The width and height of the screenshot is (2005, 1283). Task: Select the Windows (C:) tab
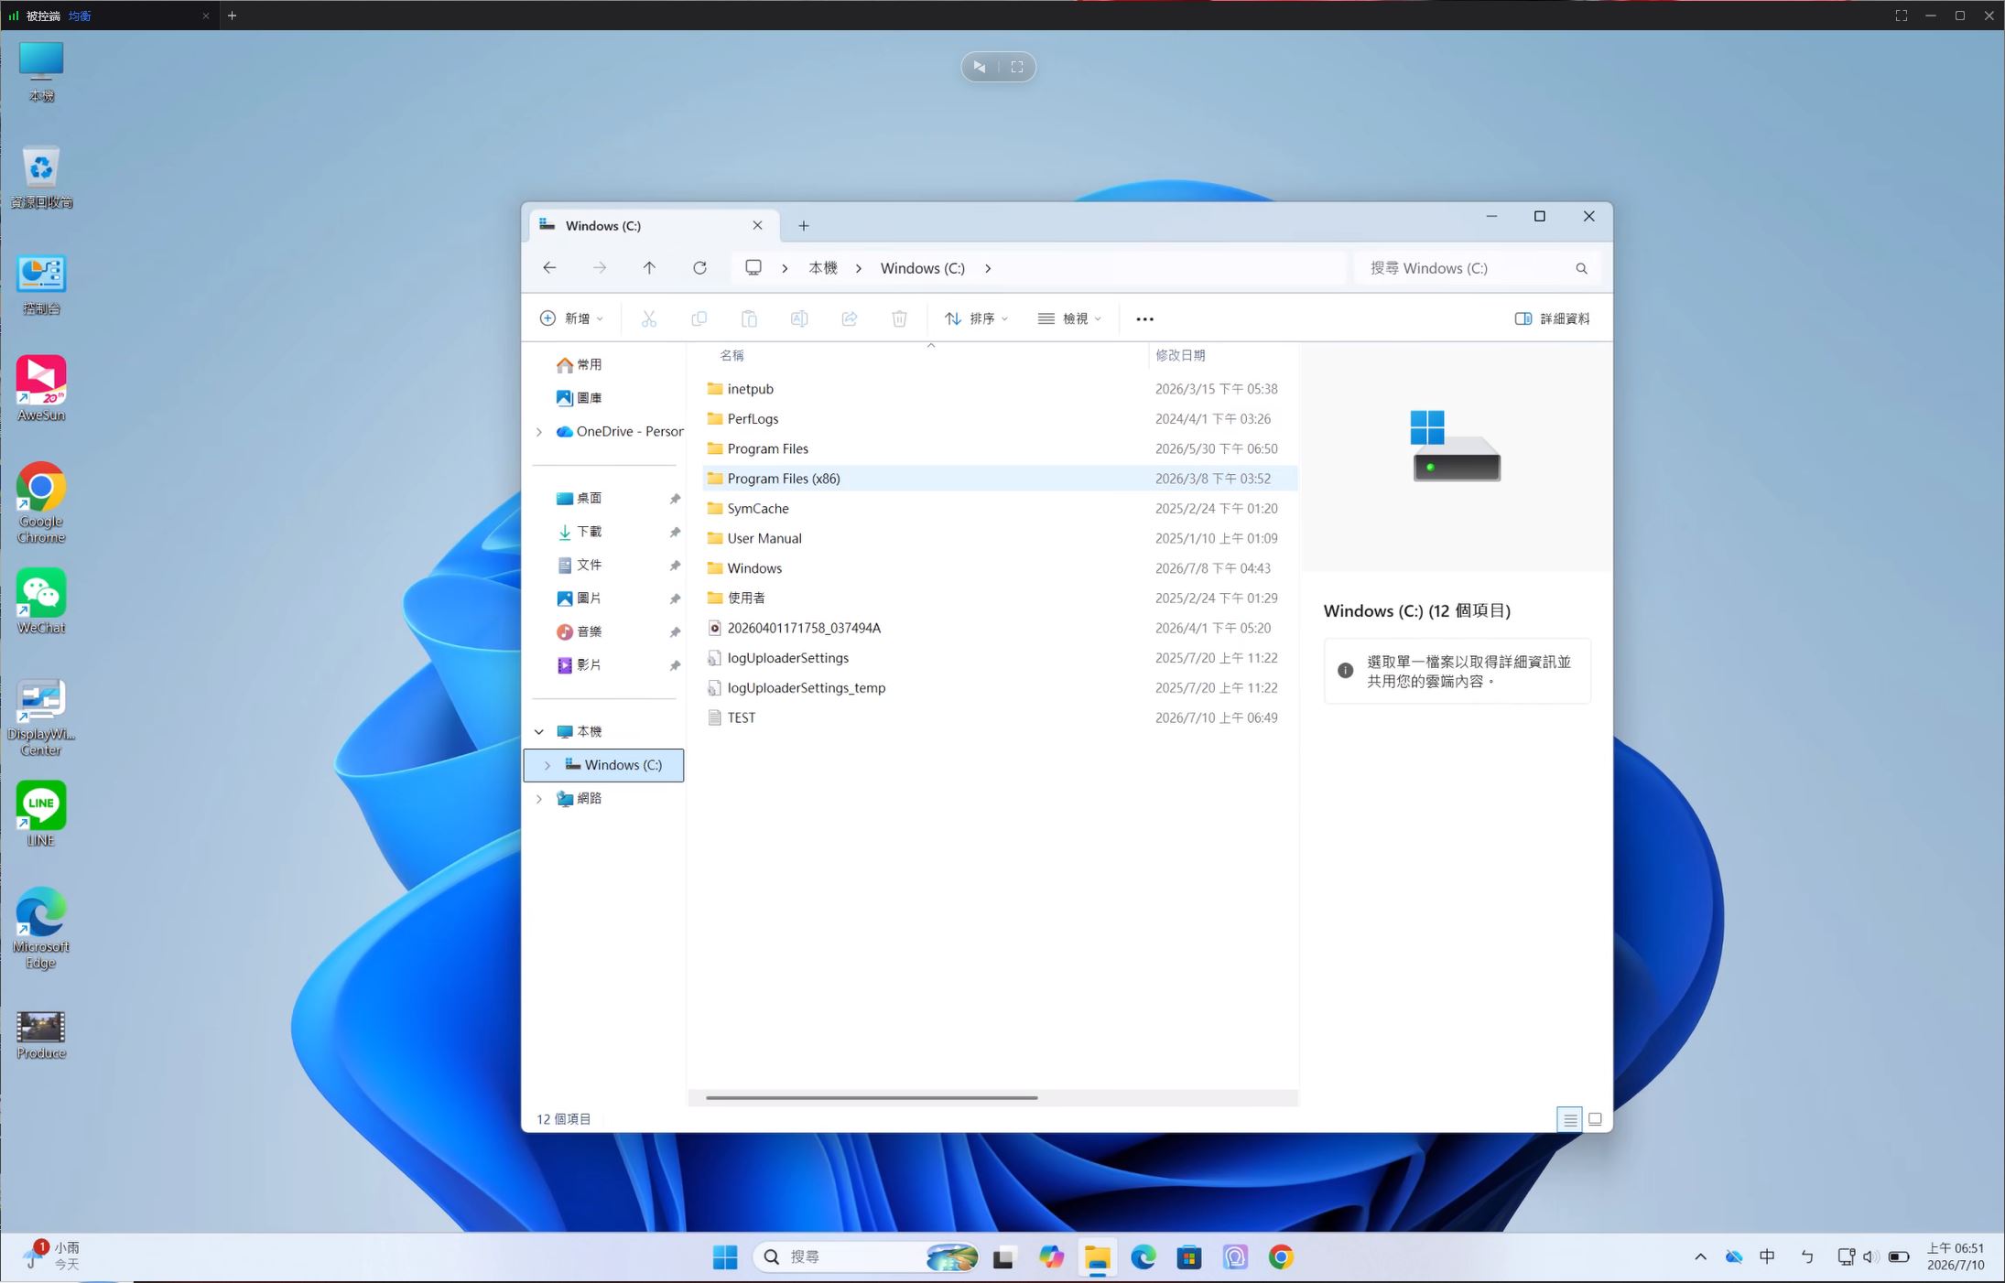coord(654,225)
